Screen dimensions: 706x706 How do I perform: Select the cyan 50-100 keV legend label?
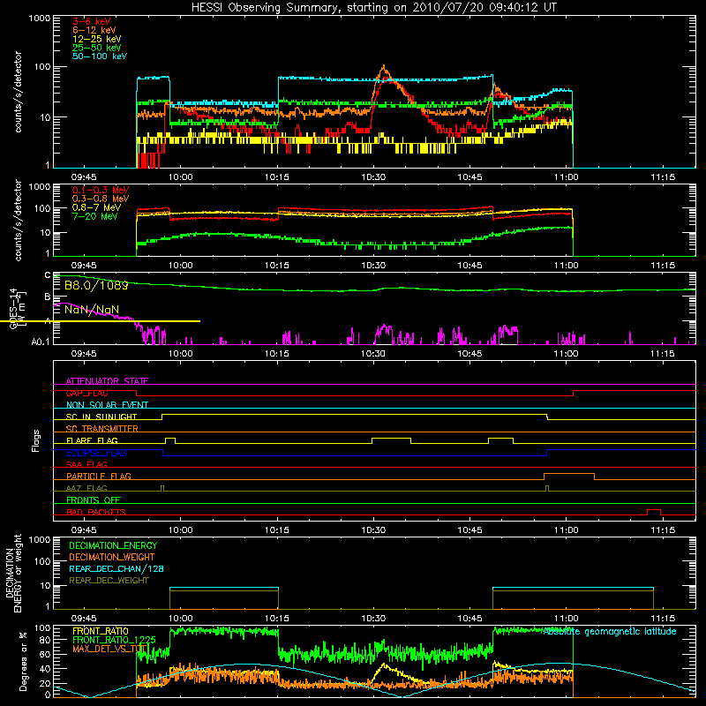100,56
